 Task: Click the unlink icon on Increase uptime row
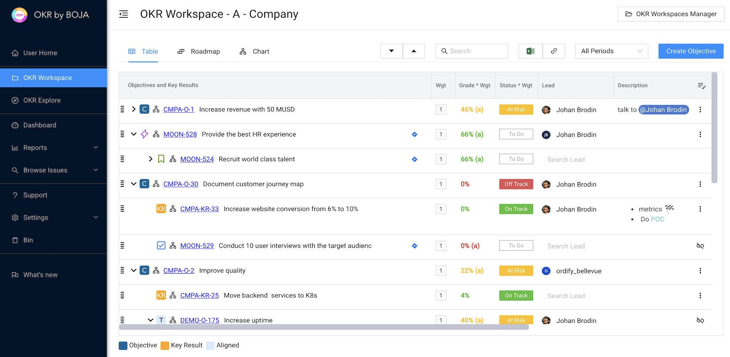click(700, 321)
